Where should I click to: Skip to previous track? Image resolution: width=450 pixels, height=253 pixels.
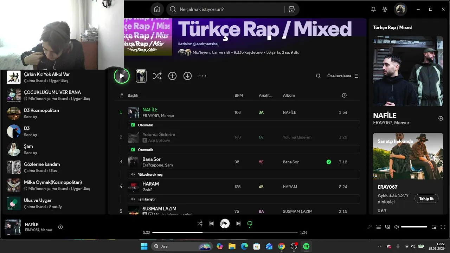tap(211, 223)
